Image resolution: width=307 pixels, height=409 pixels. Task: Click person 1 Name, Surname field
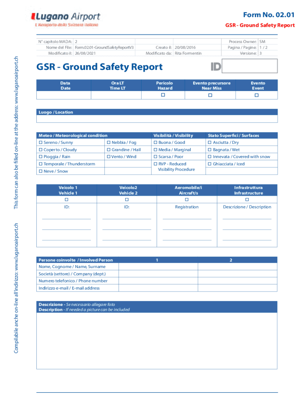[x=159, y=266]
